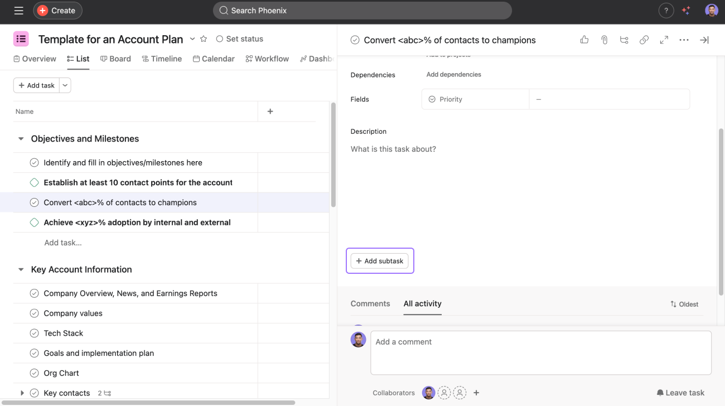
Task: Open the help question mark icon
Action: tap(666, 11)
